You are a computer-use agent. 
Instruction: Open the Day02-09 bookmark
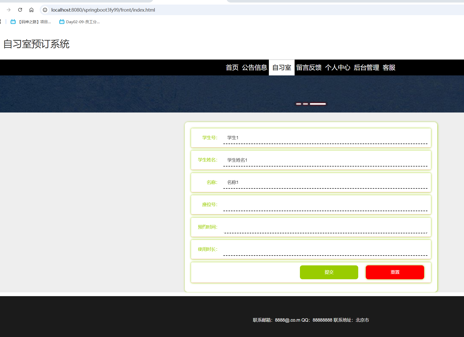click(x=80, y=22)
